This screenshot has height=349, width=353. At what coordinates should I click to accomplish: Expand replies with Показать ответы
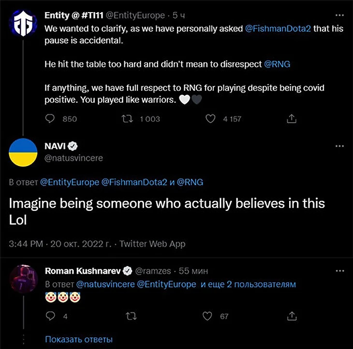78,340
